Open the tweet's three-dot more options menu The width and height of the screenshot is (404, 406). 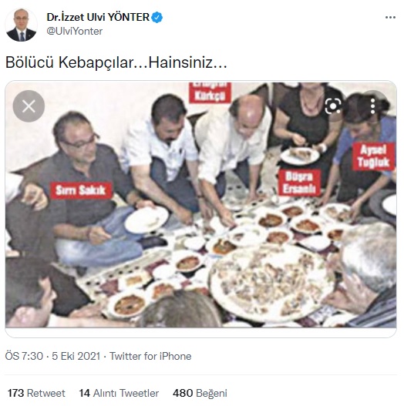(x=390, y=18)
